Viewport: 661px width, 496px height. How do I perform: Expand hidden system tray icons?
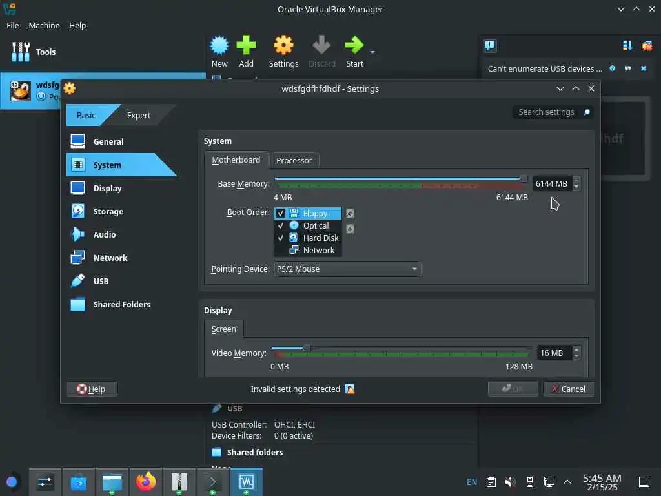(x=567, y=482)
